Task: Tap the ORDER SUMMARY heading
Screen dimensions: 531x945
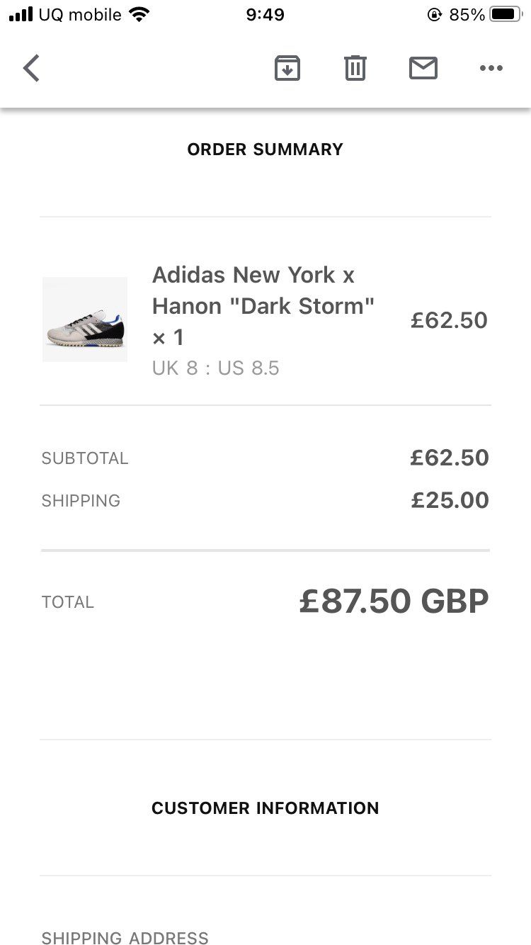Action: [265, 149]
